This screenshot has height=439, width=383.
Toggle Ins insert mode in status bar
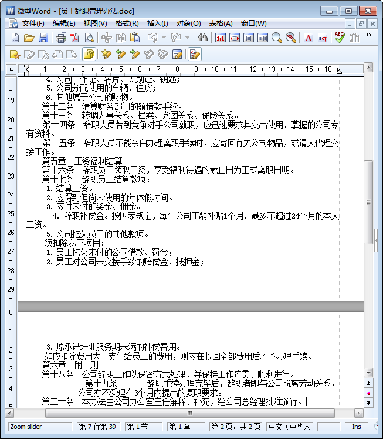[x=356, y=427]
